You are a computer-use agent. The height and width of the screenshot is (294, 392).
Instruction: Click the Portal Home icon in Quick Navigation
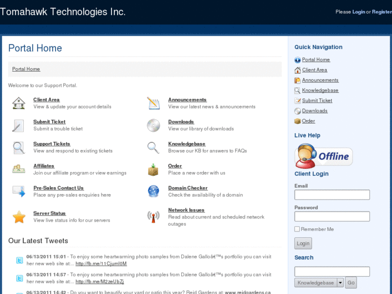tap(298, 60)
